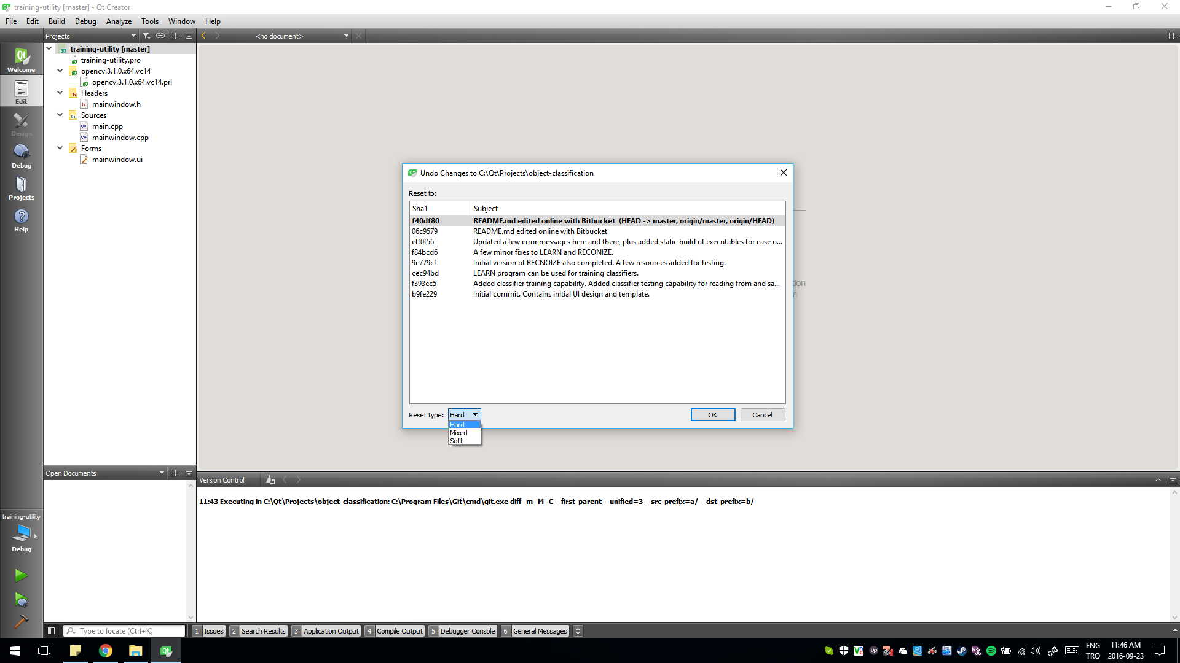
Task: Toggle synchronize with editor link icon
Action: [x=160, y=36]
